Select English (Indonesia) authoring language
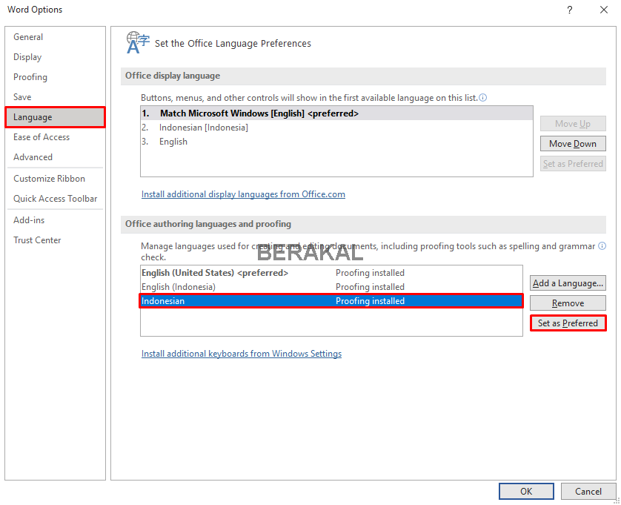Screen dimensions: 621x505 pyautogui.click(x=331, y=287)
